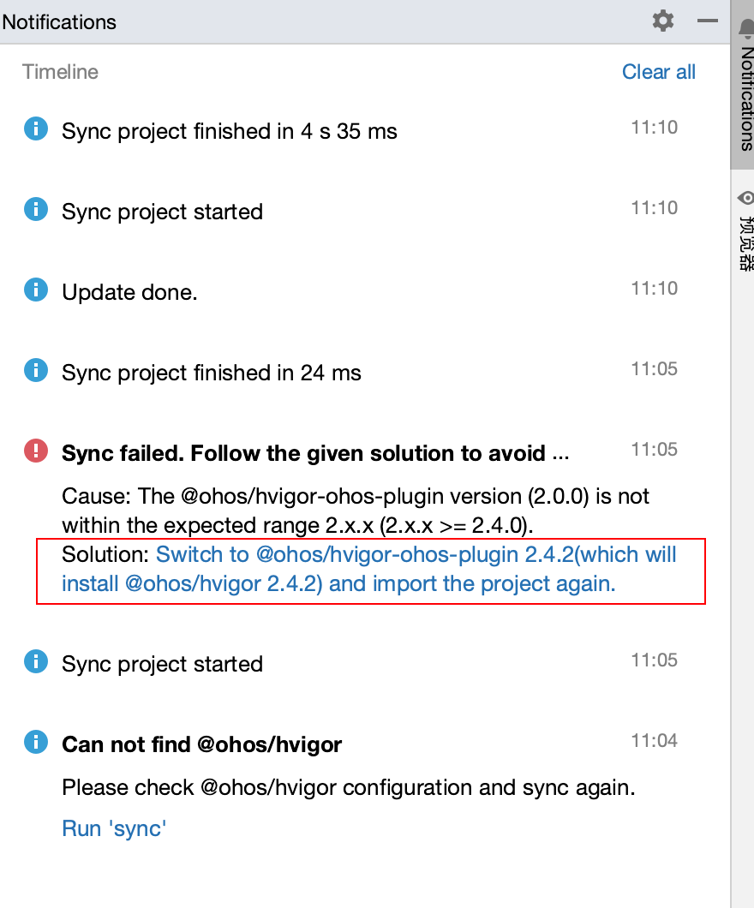Screen dimensions: 754x908
Task: Run 'sync' from the hvigor notification
Action: [114, 828]
